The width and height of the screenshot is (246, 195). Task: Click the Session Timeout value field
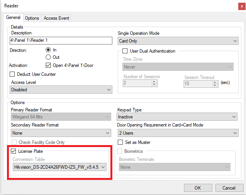pos(198,84)
